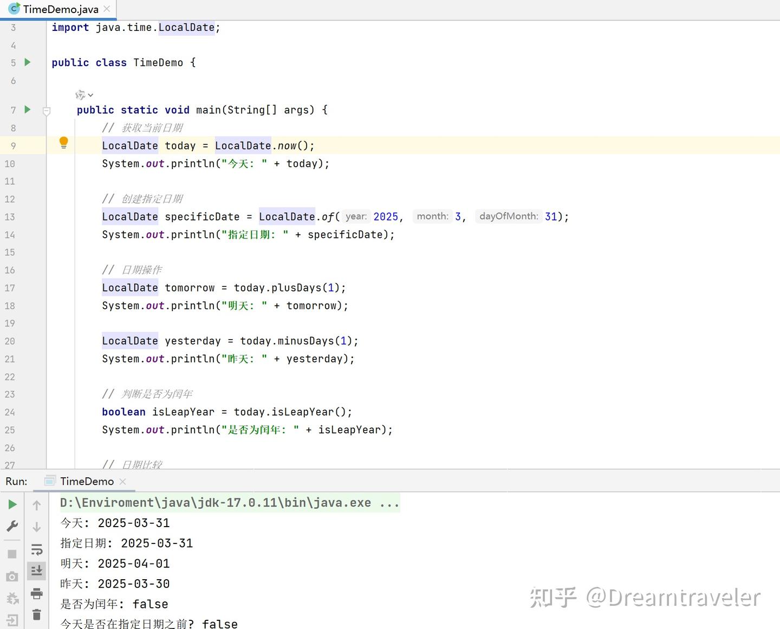Image resolution: width=780 pixels, height=629 pixels.
Task: Click the 'dayOfMonth:' inlay hint on line 13
Action: (x=509, y=216)
